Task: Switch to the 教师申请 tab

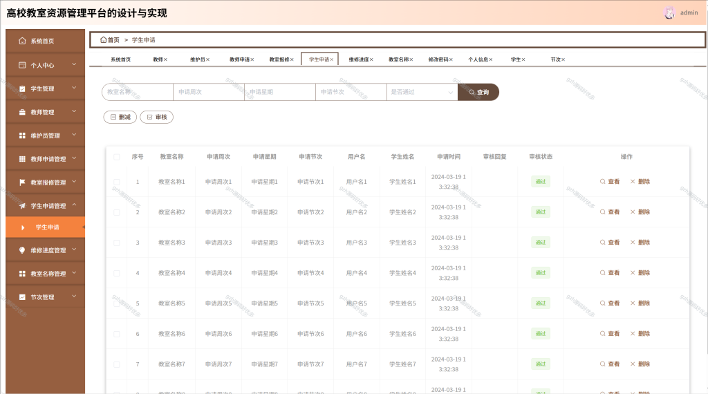Action: point(239,59)
